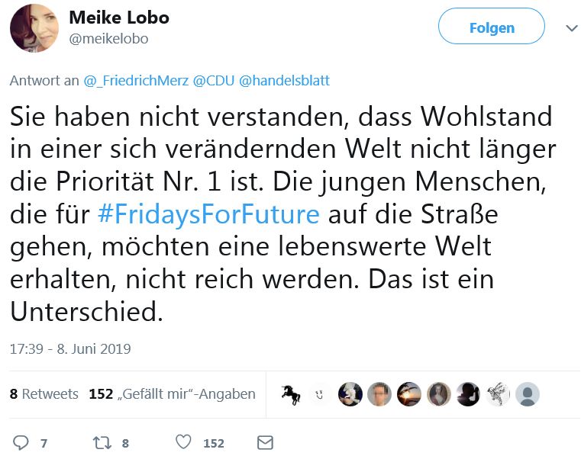Viewport: 581px width, 459px height.
Task: Open the sunset silhouette avatar profile
Action: (x=409, y=394)
